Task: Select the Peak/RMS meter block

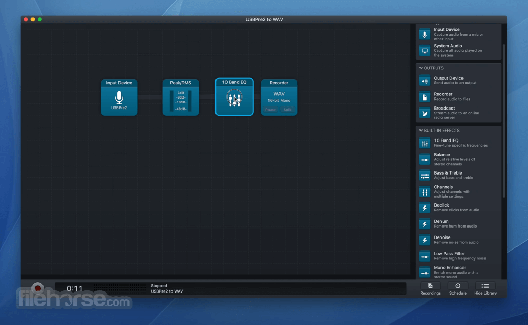Action: (x=180, y=97)
